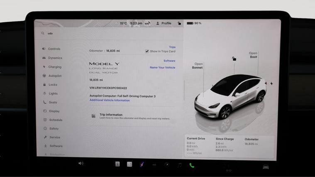The width and height of the screenshot is (315, 177).
Task: Open the Profile dropdown in status bar
Action: 164,23
